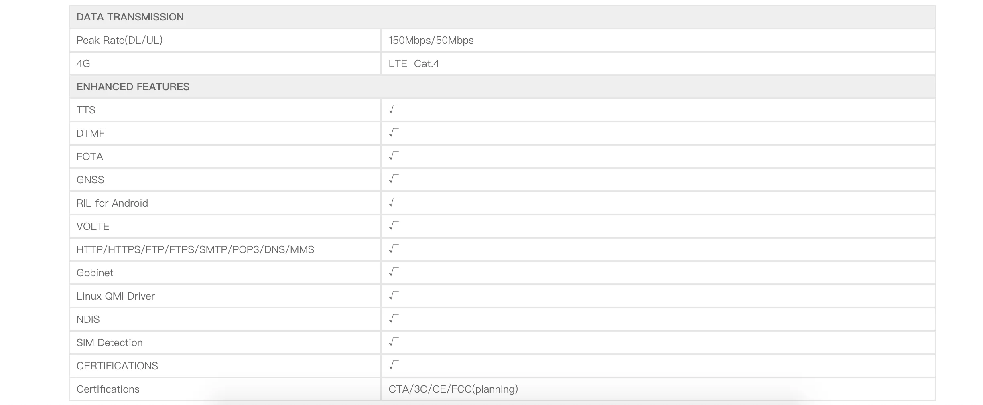Click the checkmark symbol in GNSS row
The height and width of the screenshot is (405, 983).
point(394,179)
